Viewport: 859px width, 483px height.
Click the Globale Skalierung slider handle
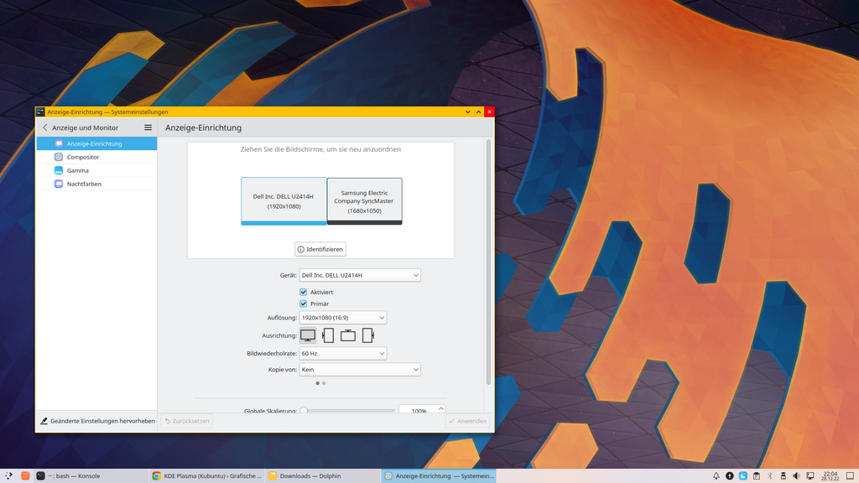pos(304,411)
